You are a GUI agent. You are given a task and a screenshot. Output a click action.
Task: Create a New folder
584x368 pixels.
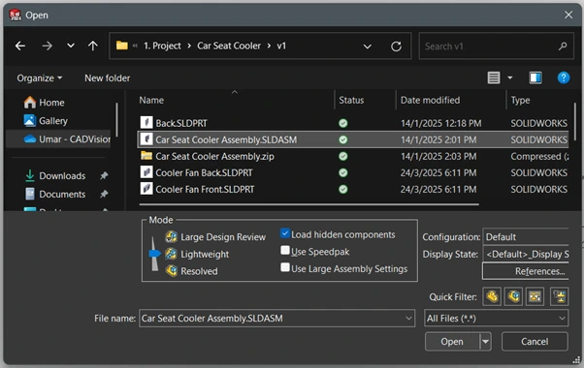coord(108,78)
